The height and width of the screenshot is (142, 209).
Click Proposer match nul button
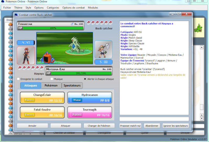pyautogui.click(x=130, y=126)
